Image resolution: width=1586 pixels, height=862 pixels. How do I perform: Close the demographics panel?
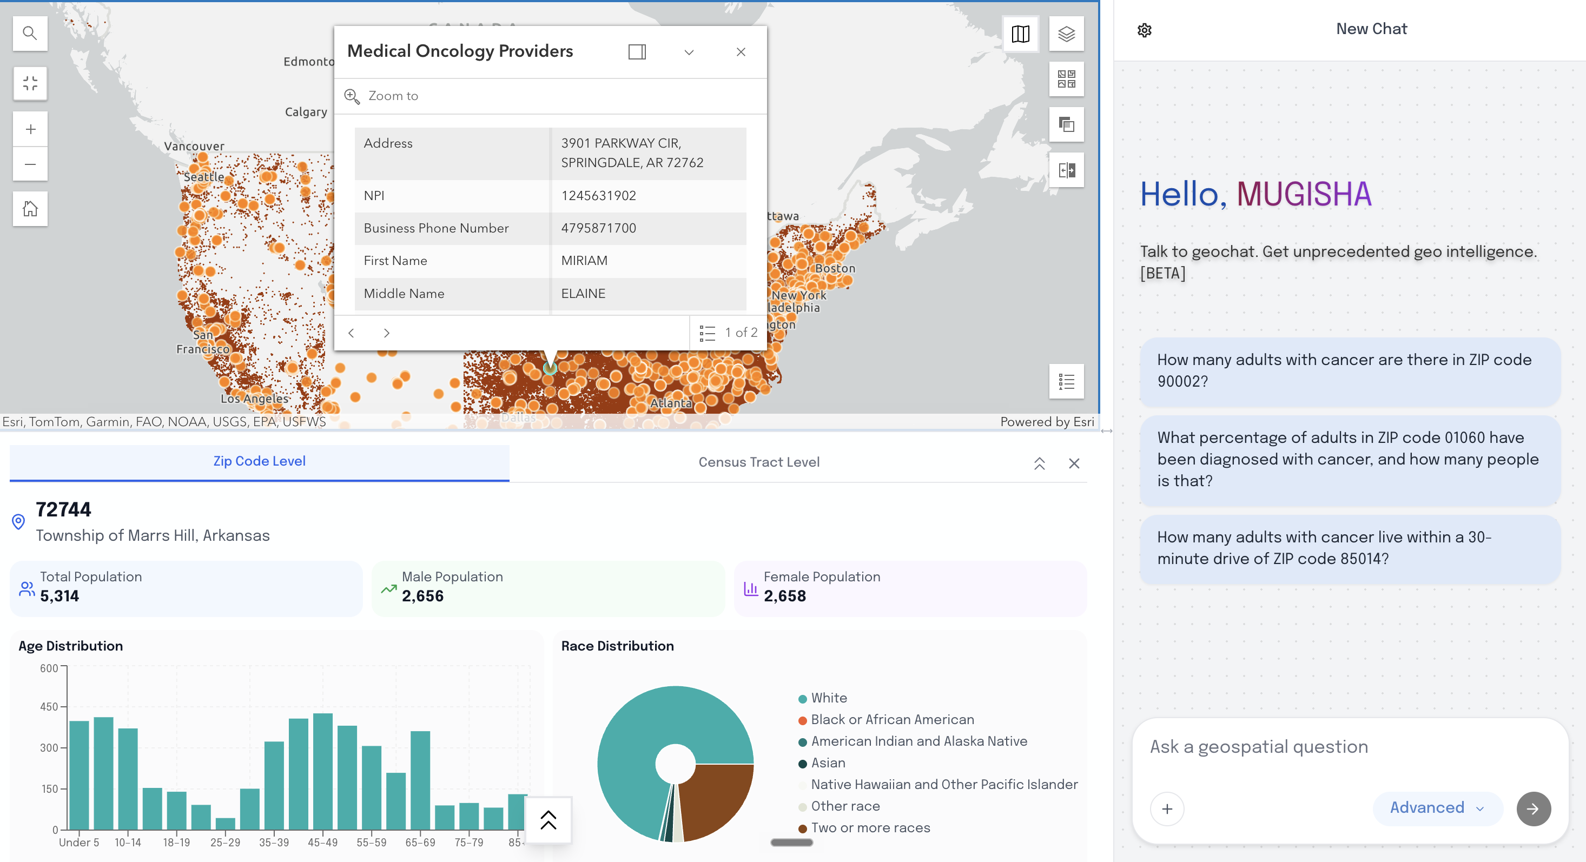click(1074, 463)
